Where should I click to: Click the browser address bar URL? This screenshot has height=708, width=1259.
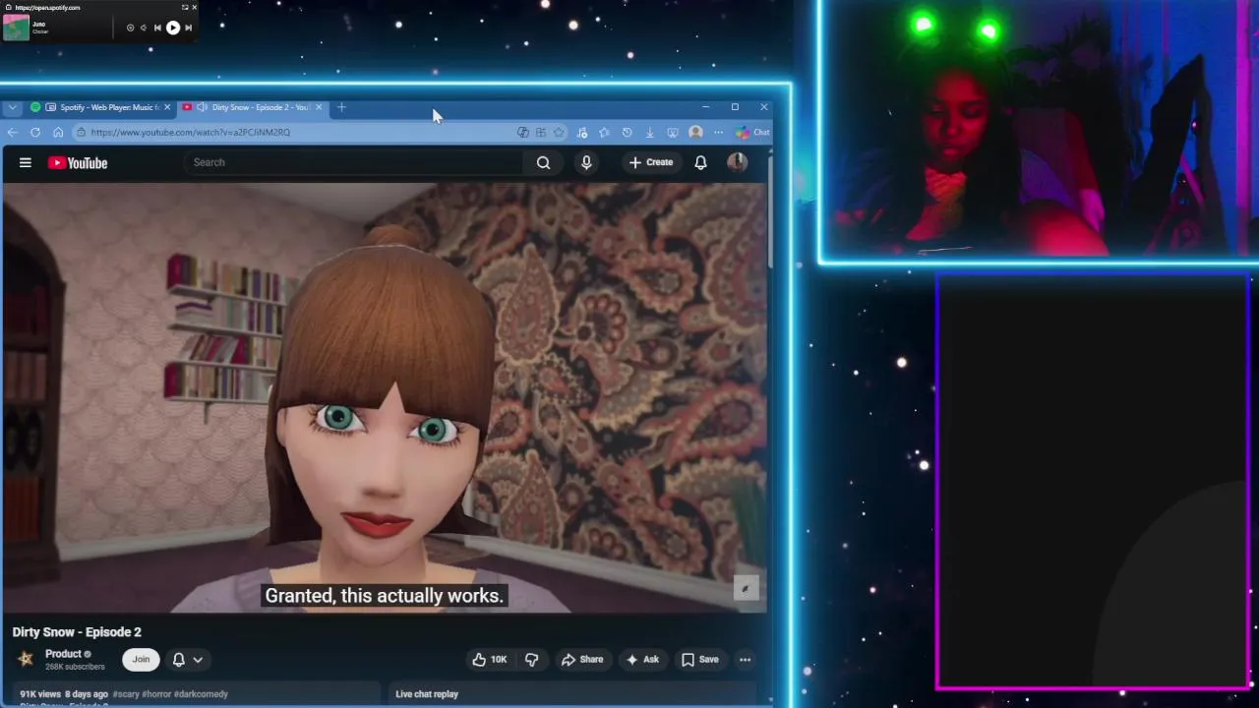[191, 132]
